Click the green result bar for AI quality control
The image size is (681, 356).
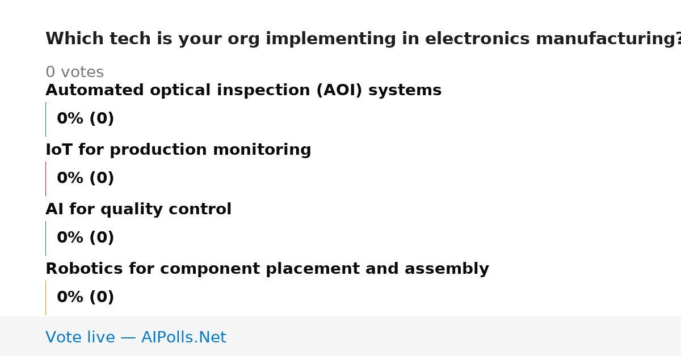click(x=46, y=238)
